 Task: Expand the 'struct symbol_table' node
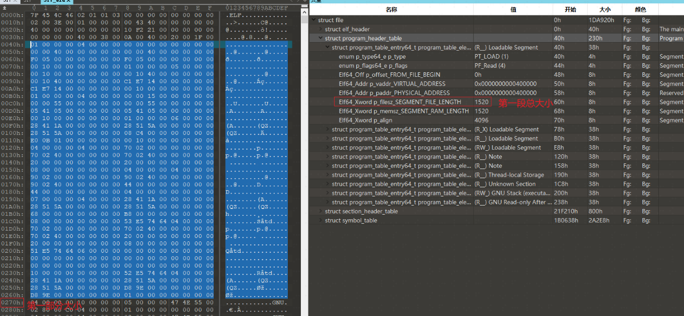[321, 220]
